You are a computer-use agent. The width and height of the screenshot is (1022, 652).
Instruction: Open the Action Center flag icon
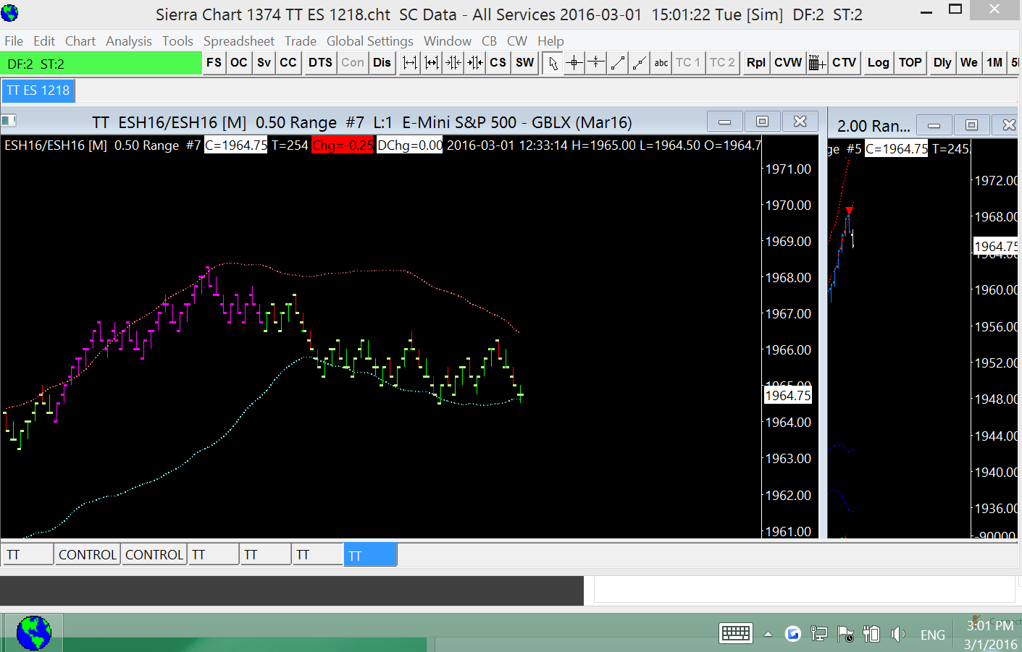click(845, 634)
